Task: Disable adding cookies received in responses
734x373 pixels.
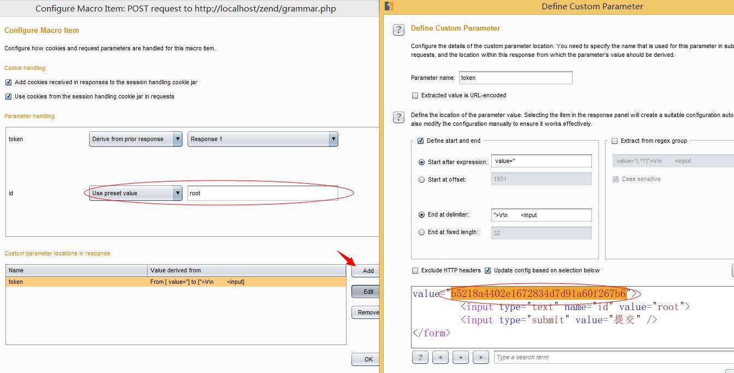Action: [x=9, y=82]
